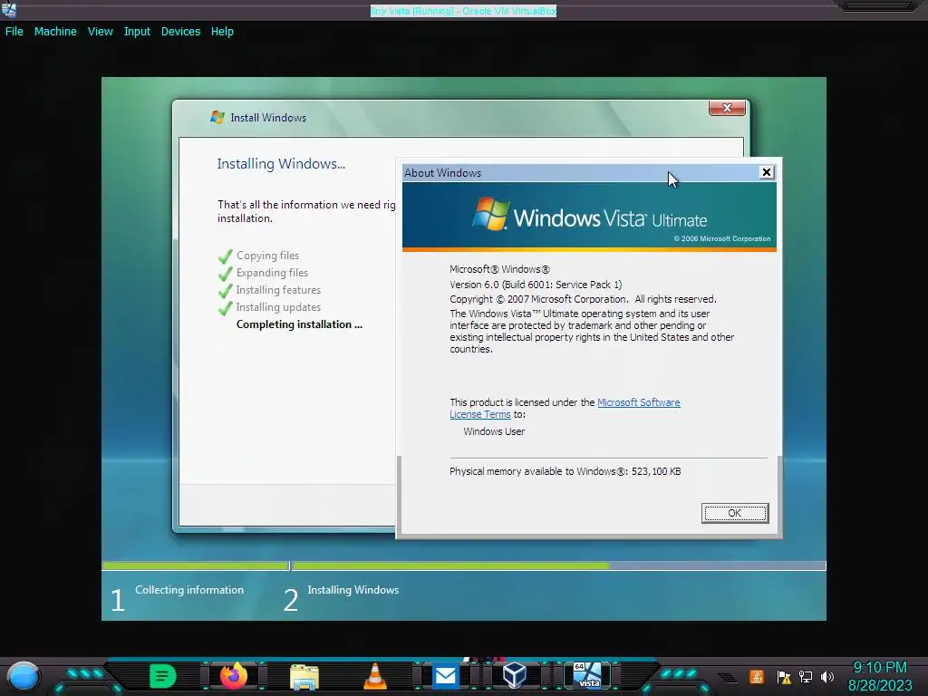
Task: Click the 'Version 6.0 (Build 6001' line
Action: pos(536,285)
